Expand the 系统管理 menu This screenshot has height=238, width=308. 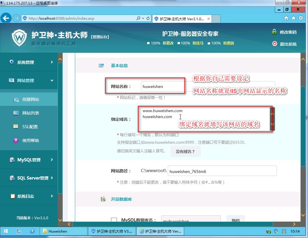point(29,62)
